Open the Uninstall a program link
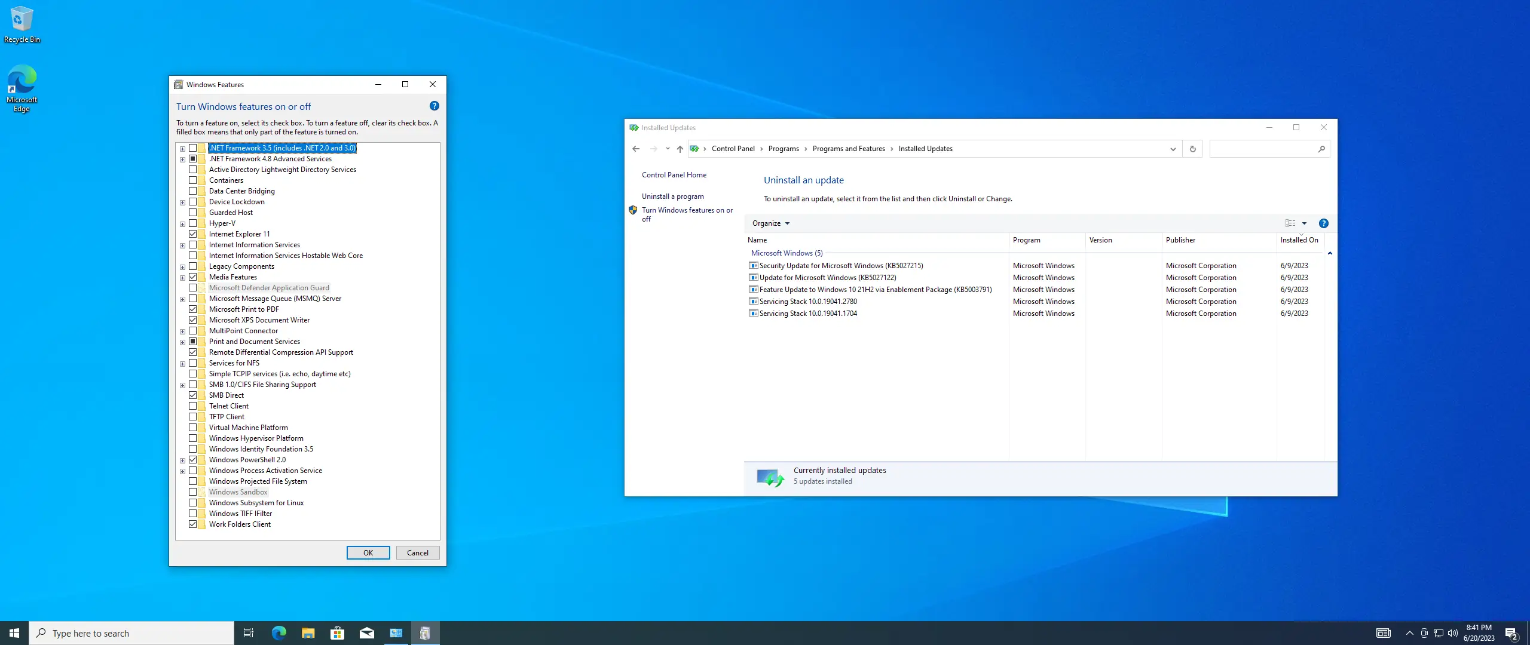This screenshot has height=645, width=1530. tap(672, 196)
